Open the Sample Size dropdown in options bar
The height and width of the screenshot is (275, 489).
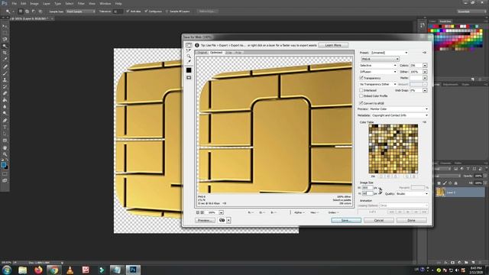click(x=81, y=11)
